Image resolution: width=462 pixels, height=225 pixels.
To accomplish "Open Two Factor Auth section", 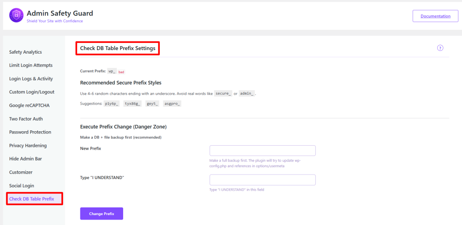I will (x=26, y=119).
